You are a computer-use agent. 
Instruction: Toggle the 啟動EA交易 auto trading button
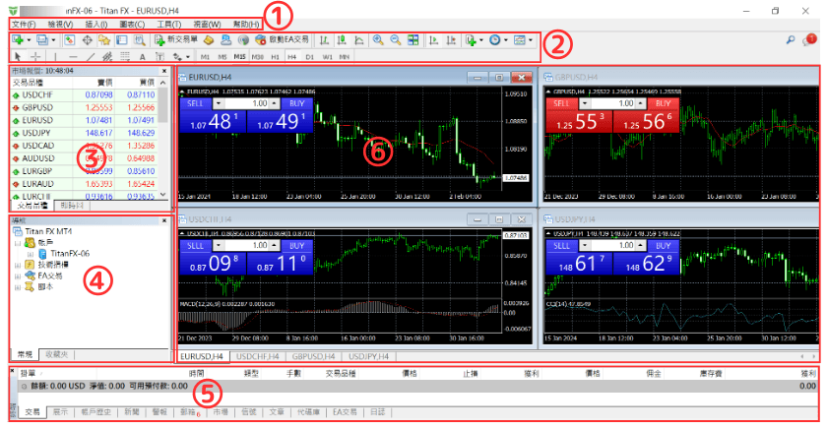pyautogui.click(x=281, y=40)
